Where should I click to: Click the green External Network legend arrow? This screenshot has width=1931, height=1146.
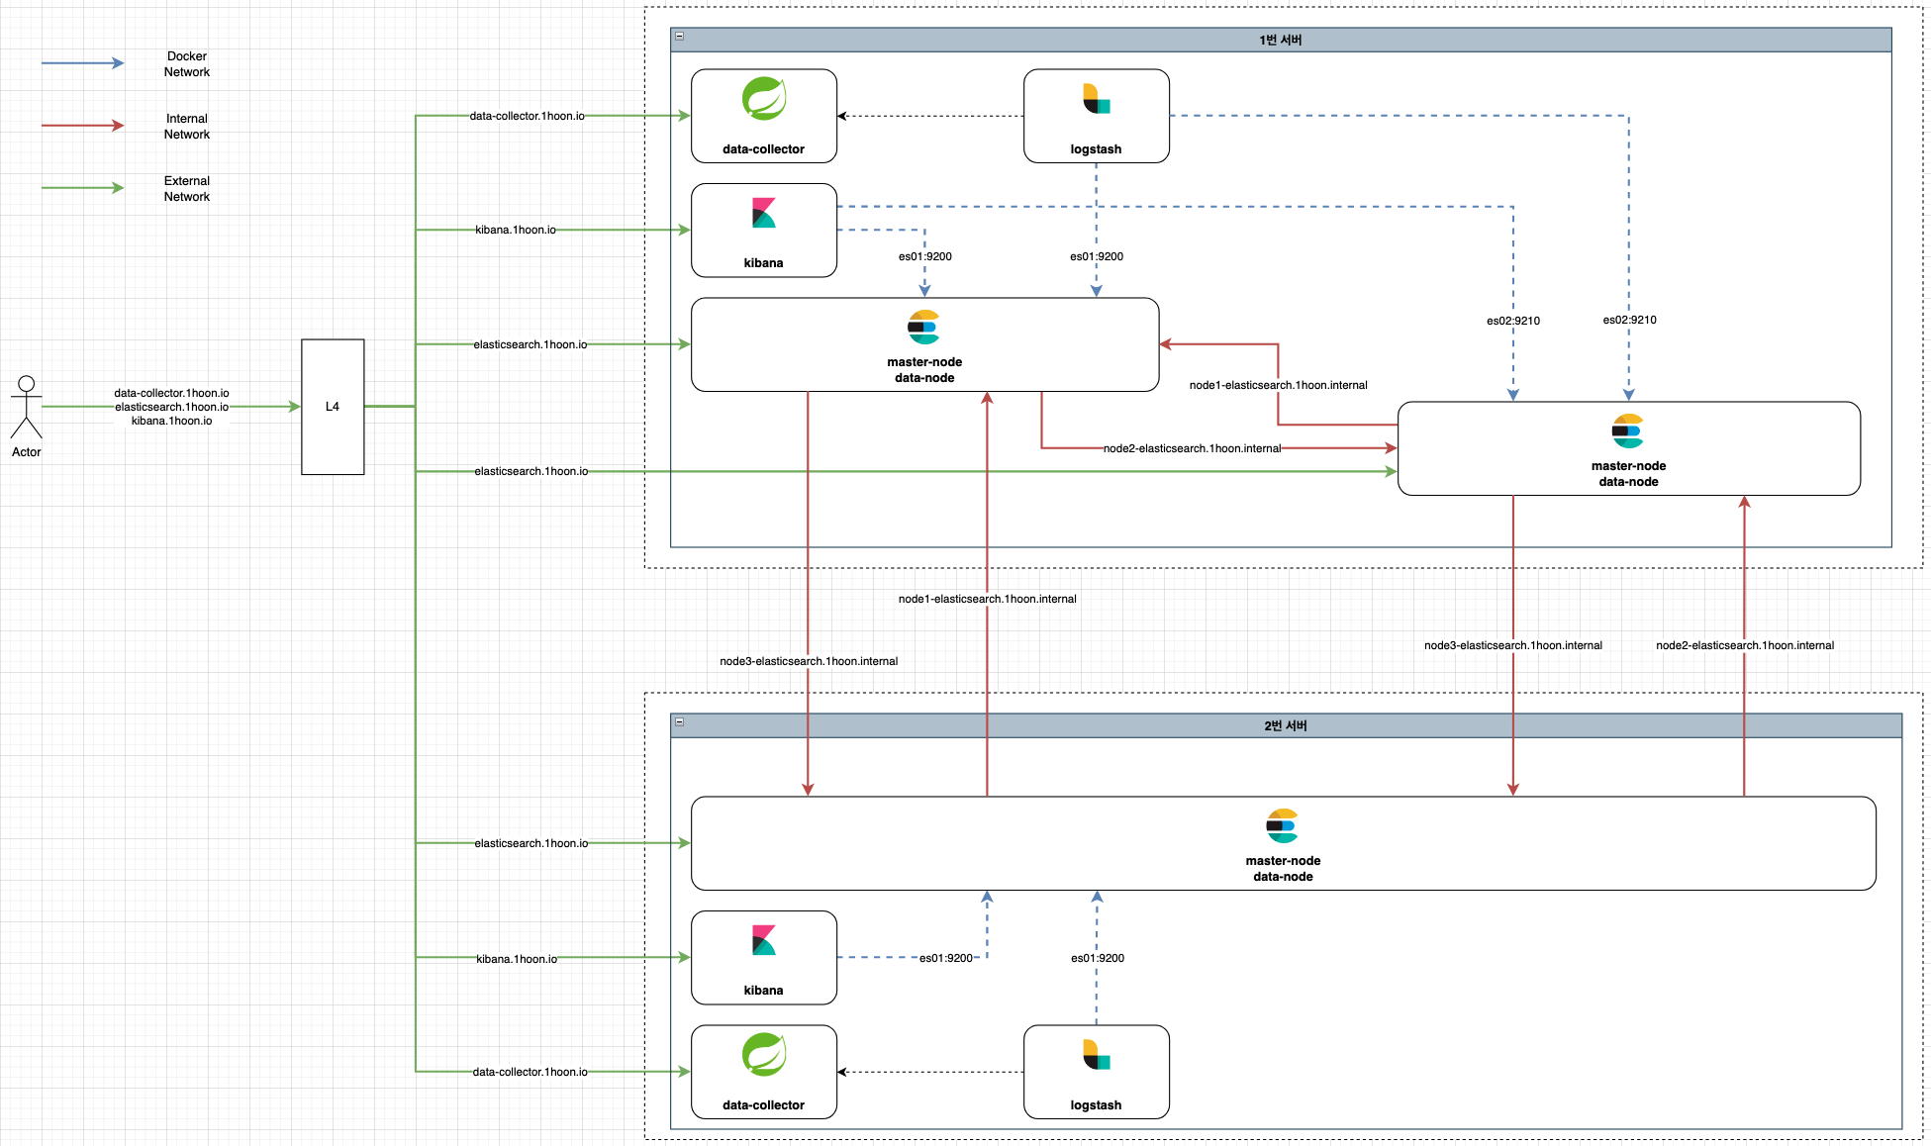tap(82, 188)
